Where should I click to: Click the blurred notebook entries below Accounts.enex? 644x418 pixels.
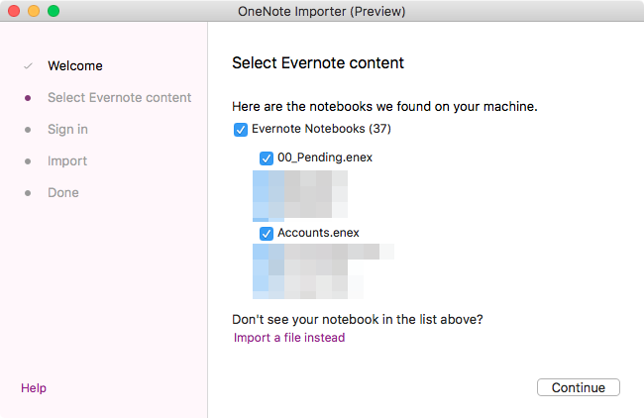323,271
